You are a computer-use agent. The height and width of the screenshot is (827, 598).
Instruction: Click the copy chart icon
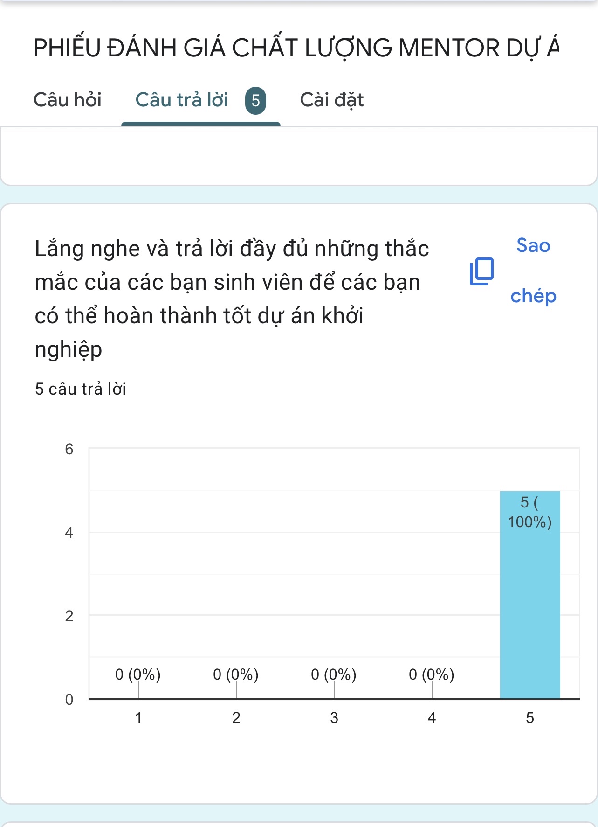[481, 271]
